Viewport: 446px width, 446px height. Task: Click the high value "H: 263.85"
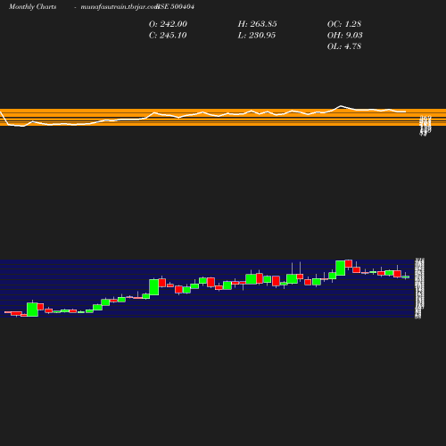(258, 24)
